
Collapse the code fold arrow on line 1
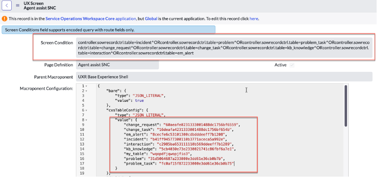86,86
